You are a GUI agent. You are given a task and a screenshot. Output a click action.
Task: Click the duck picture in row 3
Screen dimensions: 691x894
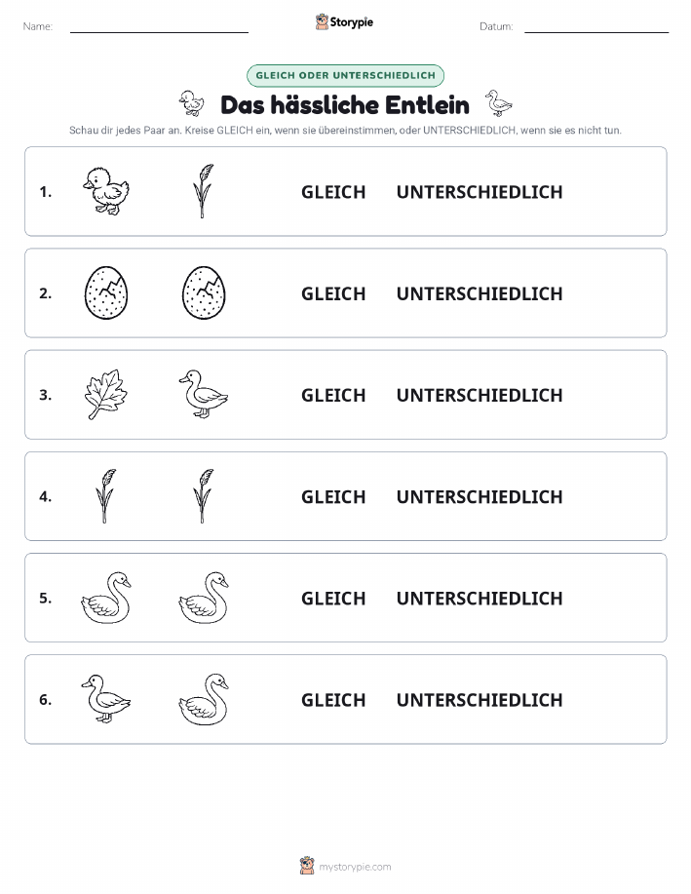click(x=204, y=395)
